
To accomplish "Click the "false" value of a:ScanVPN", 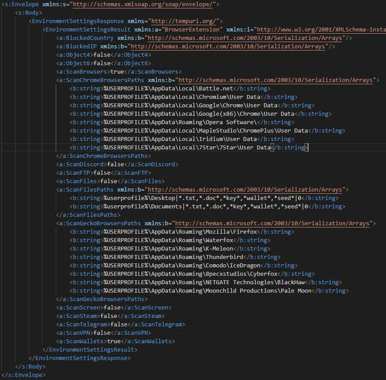I will 102,333.
